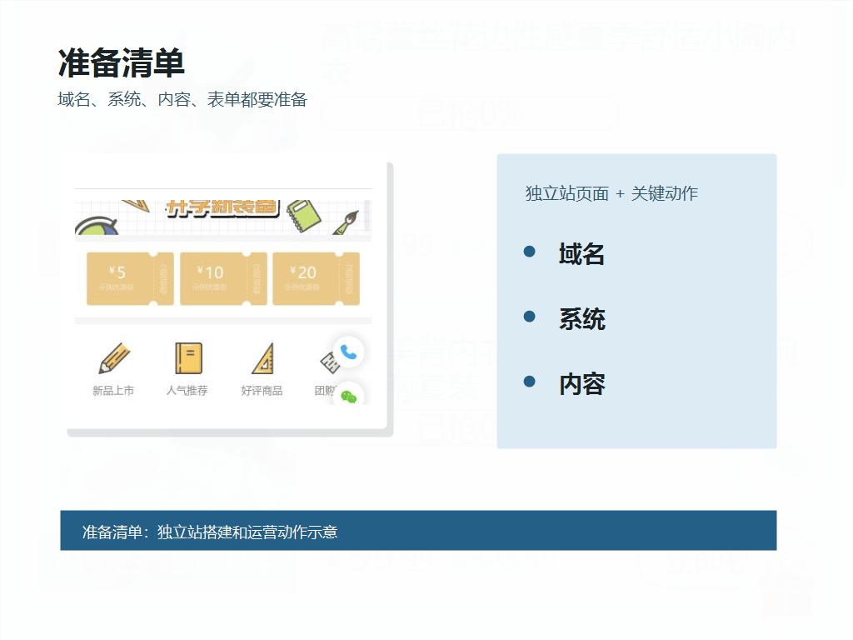This screenshot has height=640, width=853.
Task: Select the subtitle 域名、系统、内容、表单都要准备
Action: (182, 100)
